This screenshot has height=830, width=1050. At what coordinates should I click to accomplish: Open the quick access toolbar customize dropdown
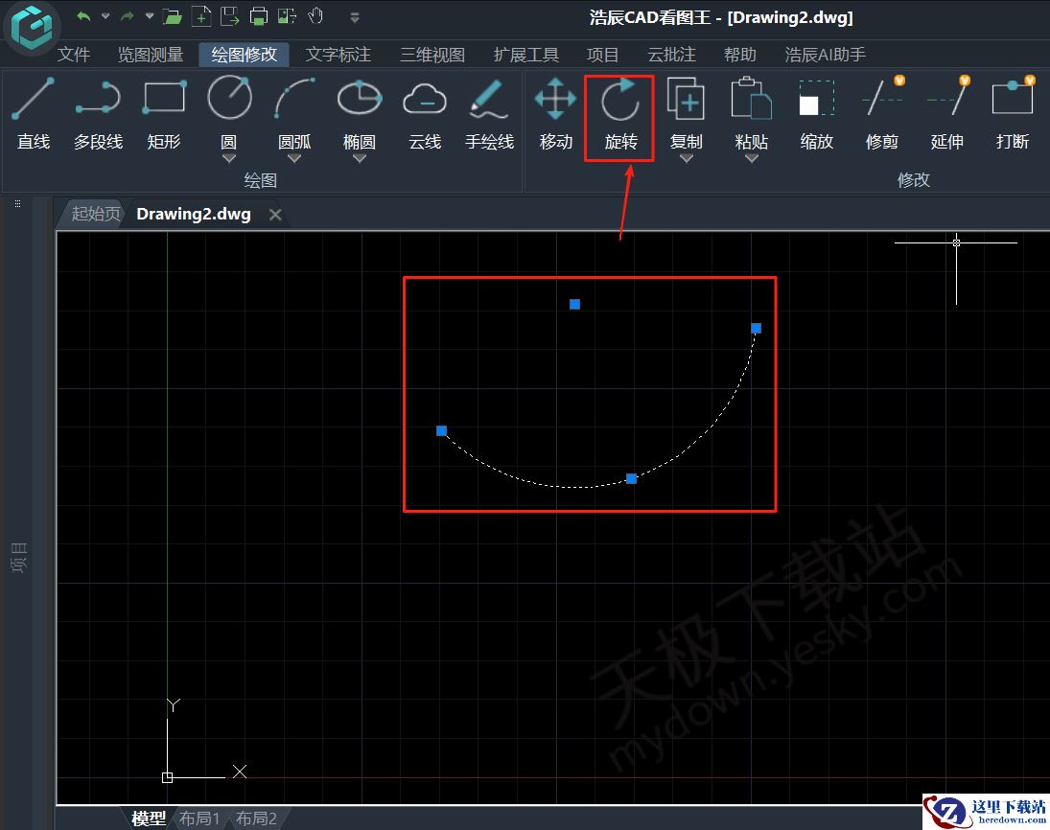[355, 17]
